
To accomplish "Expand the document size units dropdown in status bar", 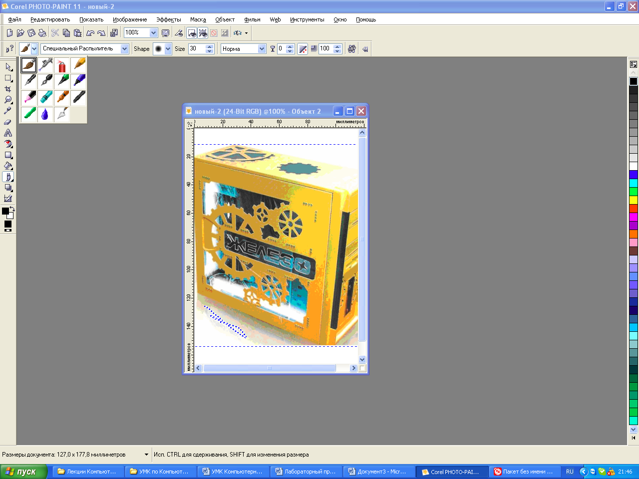I will [146, 455].
